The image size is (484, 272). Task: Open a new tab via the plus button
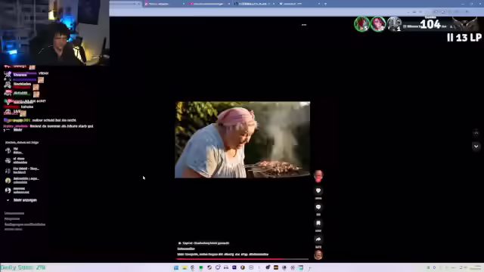point(325,4)
